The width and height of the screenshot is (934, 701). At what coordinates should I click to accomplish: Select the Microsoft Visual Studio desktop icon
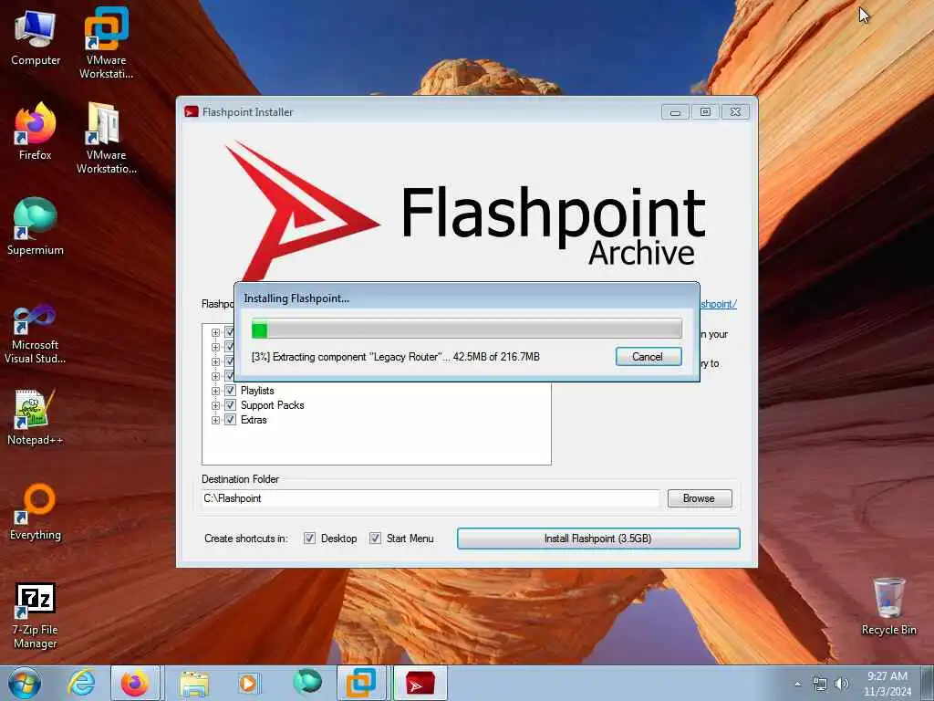(36, 334)
